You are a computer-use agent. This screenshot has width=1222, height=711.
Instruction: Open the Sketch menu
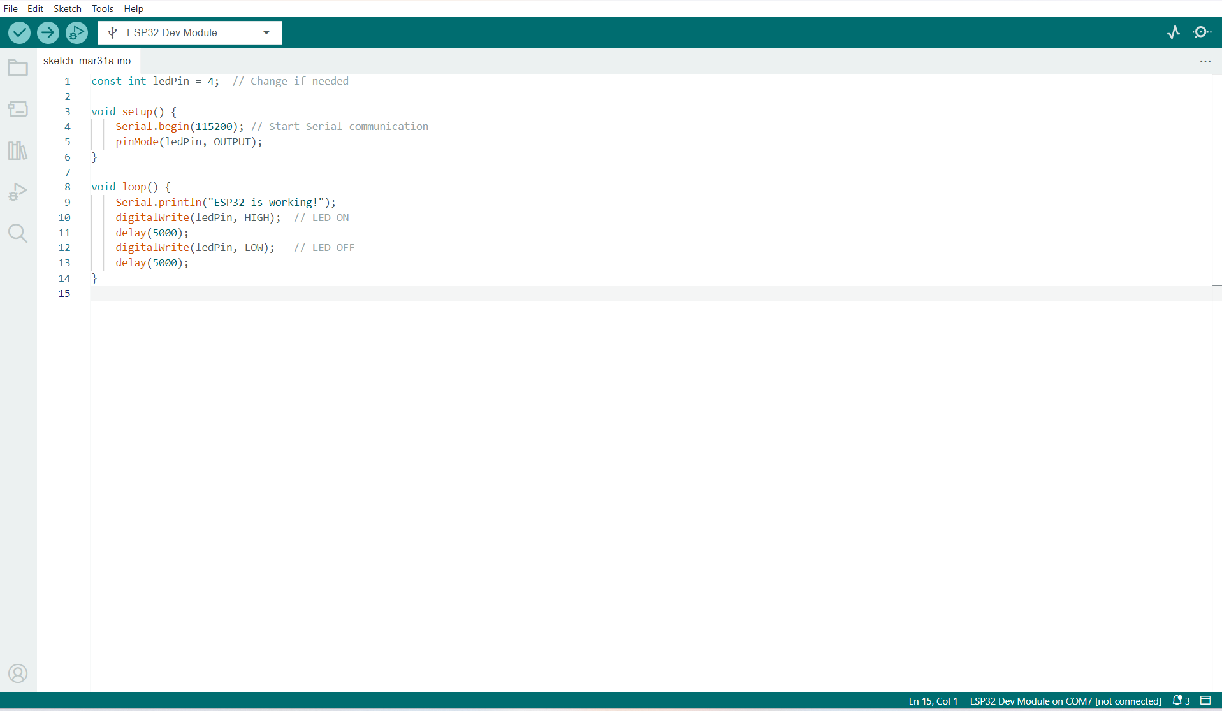[x=68, y=8]
